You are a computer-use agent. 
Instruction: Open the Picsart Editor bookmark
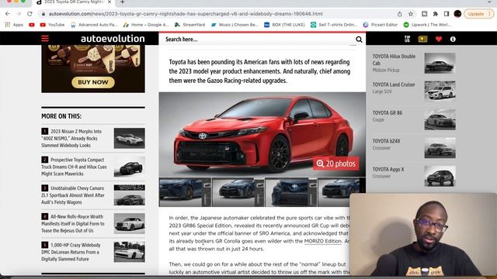coord(381,25)
